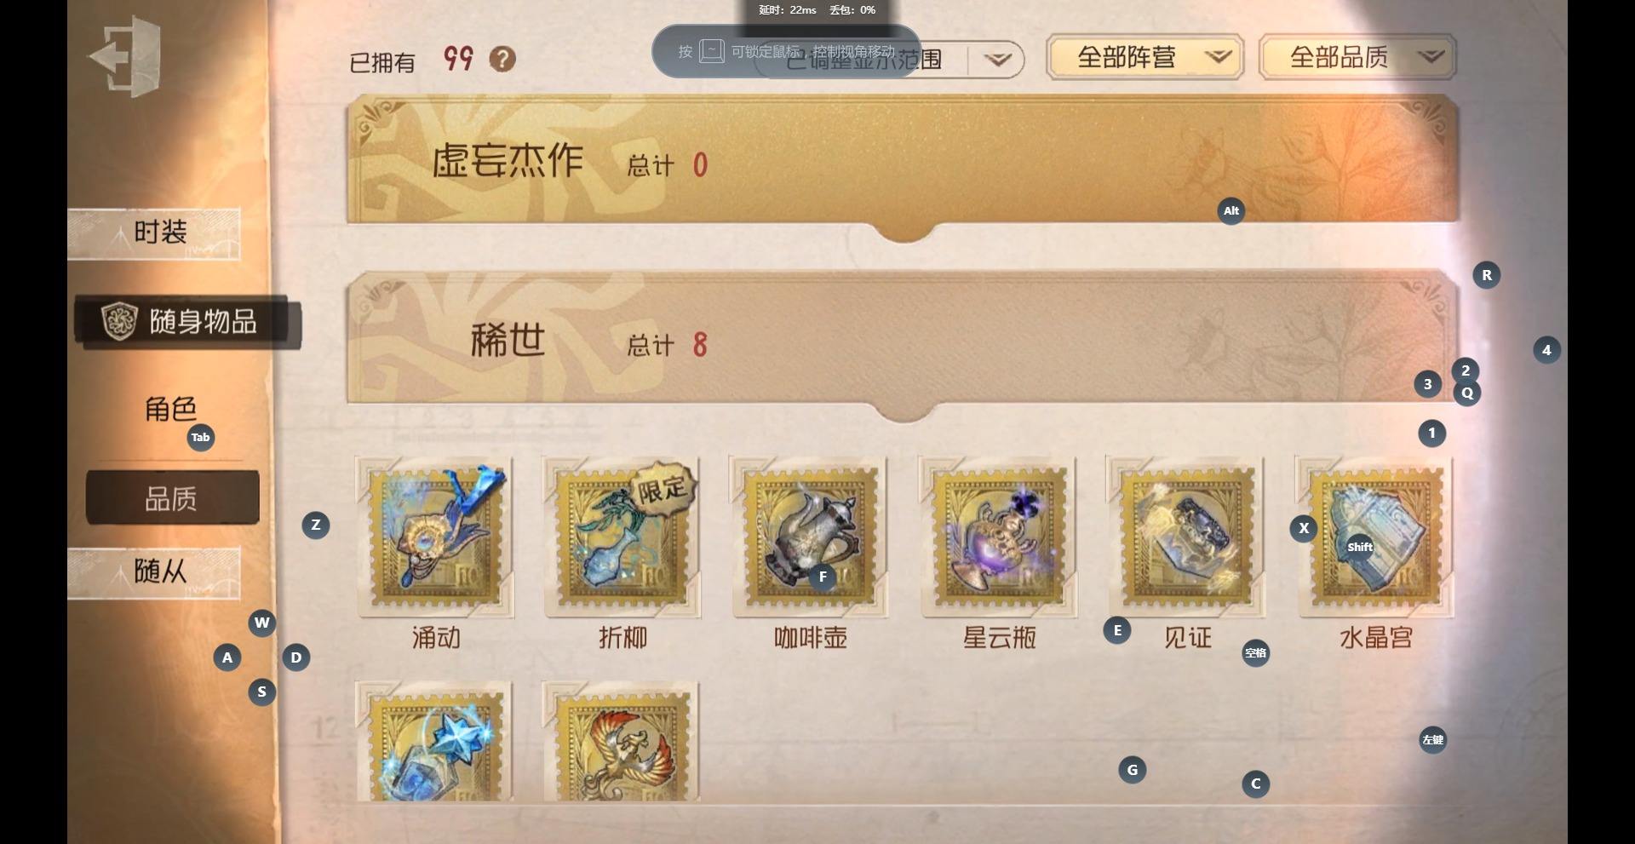Viewport: 1635px width, 844px height.
Task: Click the exit door icon
Action: [125, 57]
